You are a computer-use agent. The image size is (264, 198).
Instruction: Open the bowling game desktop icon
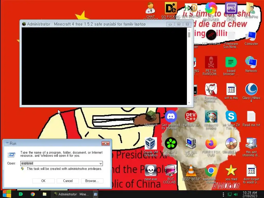click(x=211, y=120)
